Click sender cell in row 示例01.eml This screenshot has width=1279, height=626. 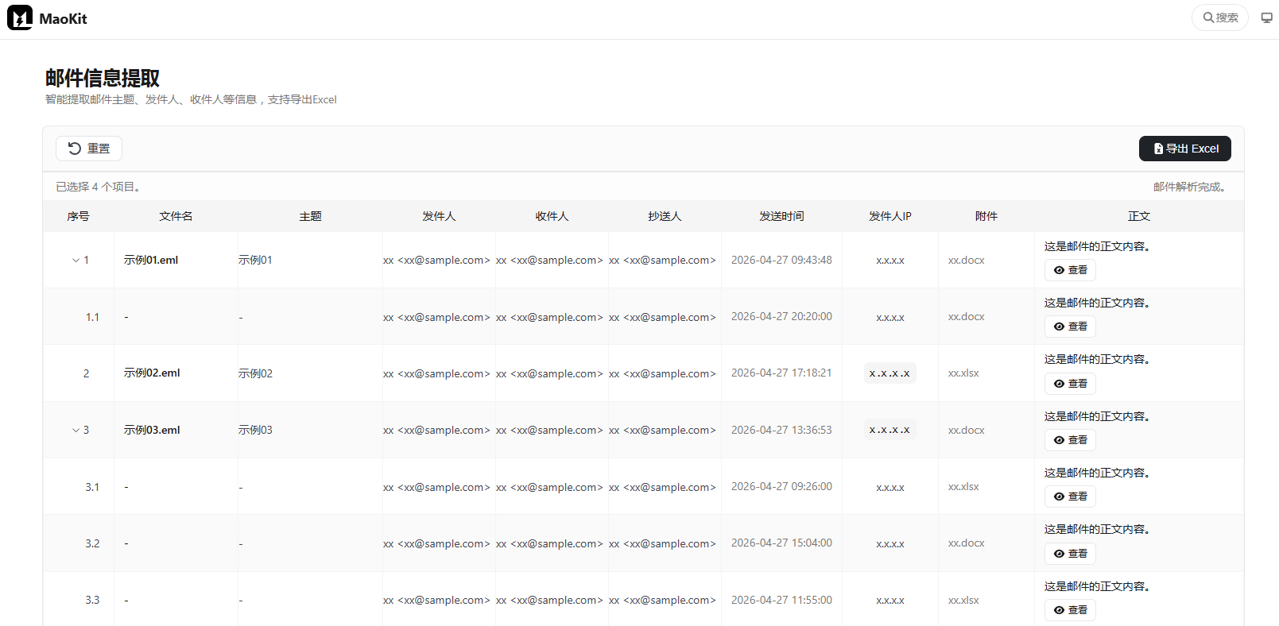pyautogui.click(x=436, y=260)
